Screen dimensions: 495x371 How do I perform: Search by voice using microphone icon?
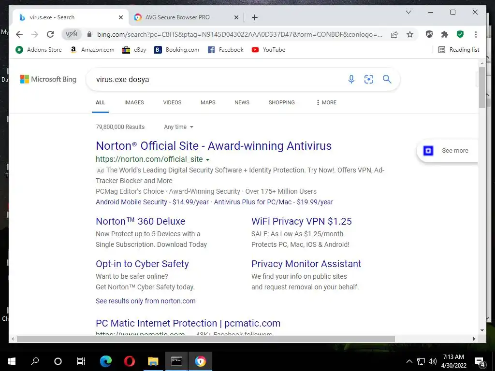click(x=351, y=79)
